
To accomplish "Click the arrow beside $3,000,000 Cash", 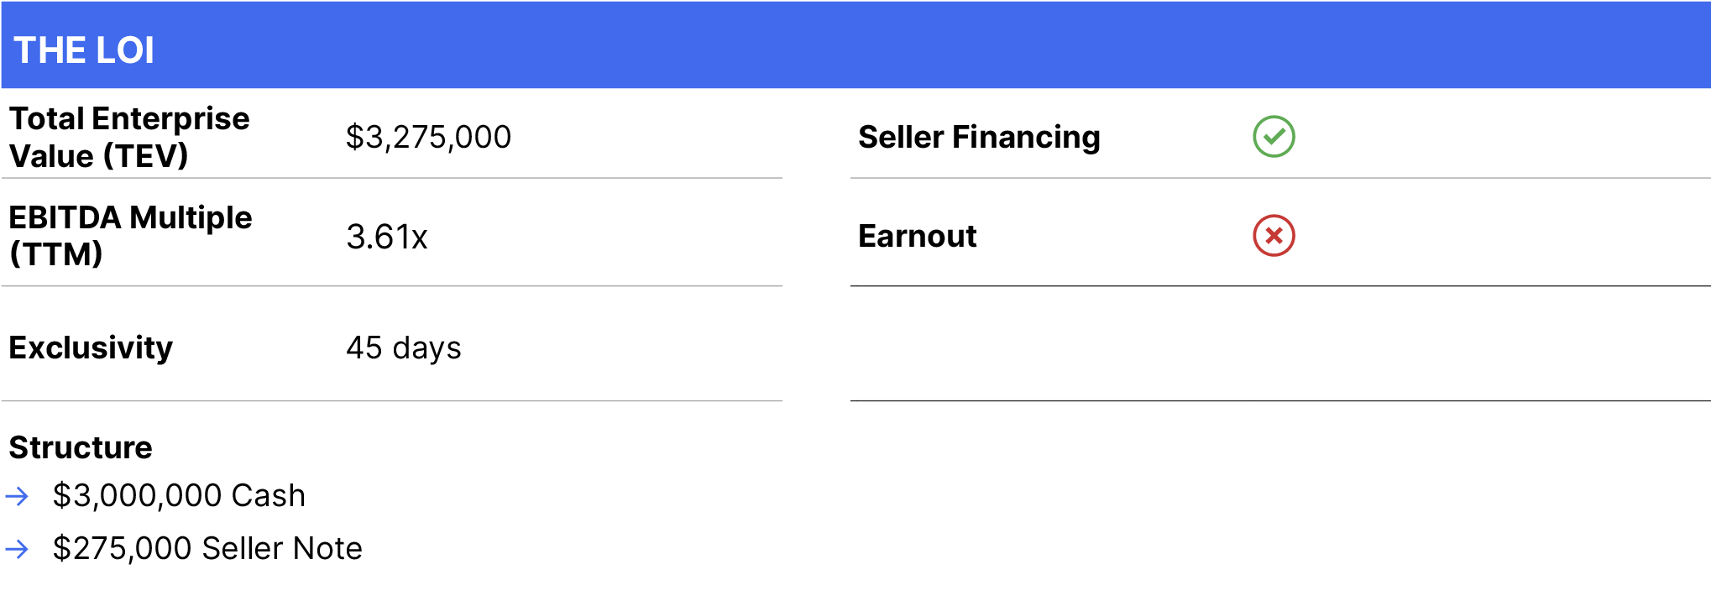I will (17, 496).
